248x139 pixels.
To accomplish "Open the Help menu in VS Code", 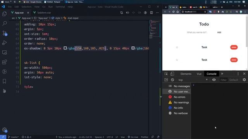I will (70, 7).
